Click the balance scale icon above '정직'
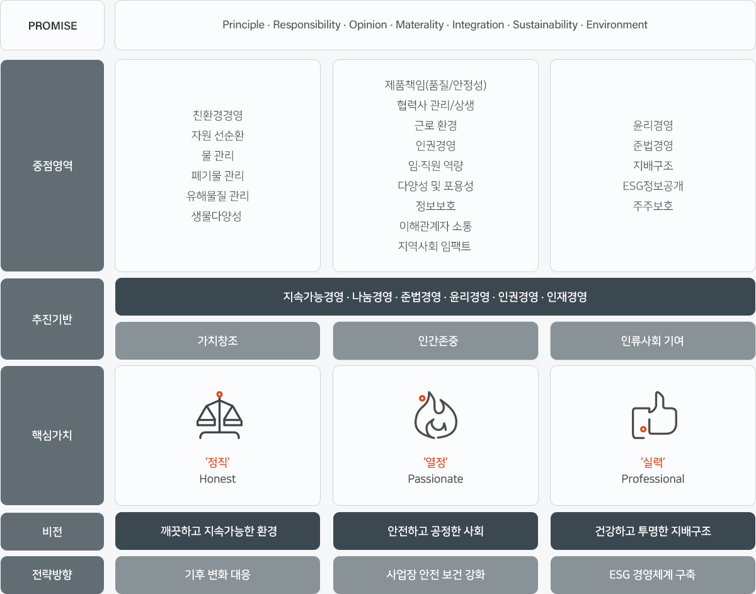 pyautogui.click(x=219, y=415)
